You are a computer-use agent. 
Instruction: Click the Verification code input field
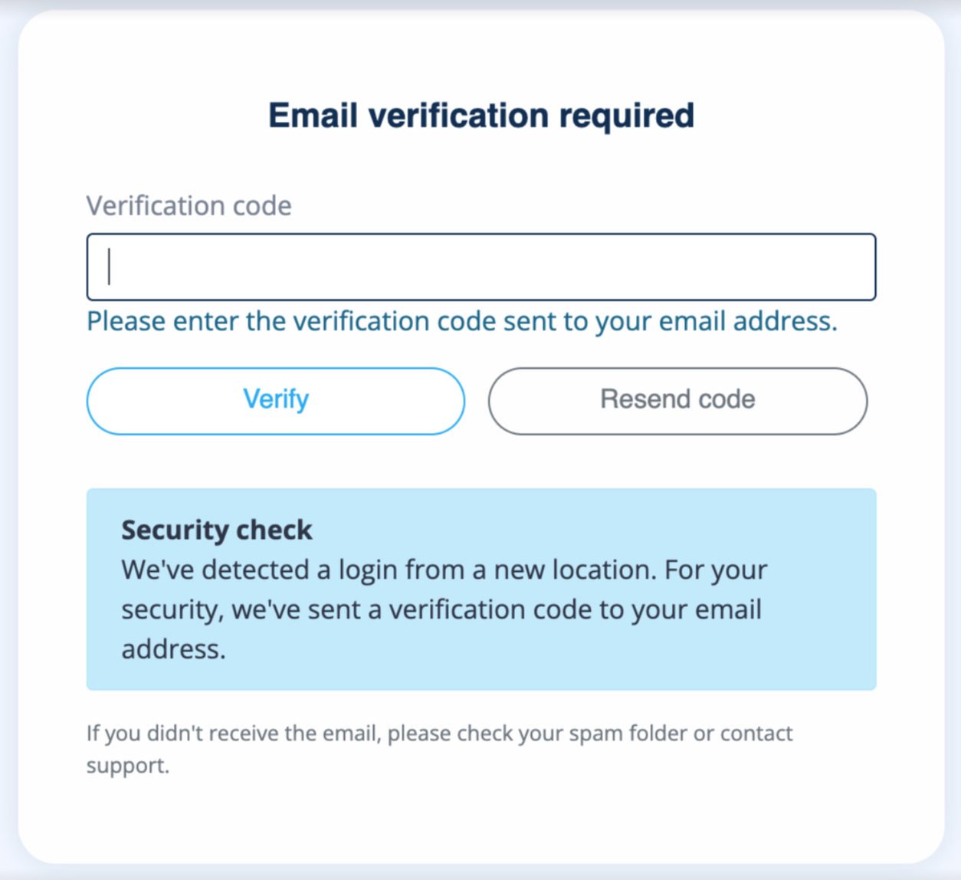pyautogui.click(x=480, y=267)
